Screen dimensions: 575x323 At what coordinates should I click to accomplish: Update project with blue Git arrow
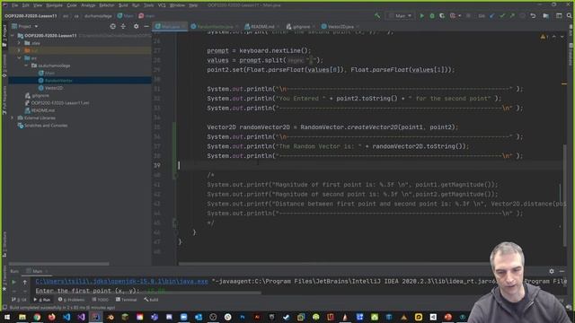(x=492, y=16)
